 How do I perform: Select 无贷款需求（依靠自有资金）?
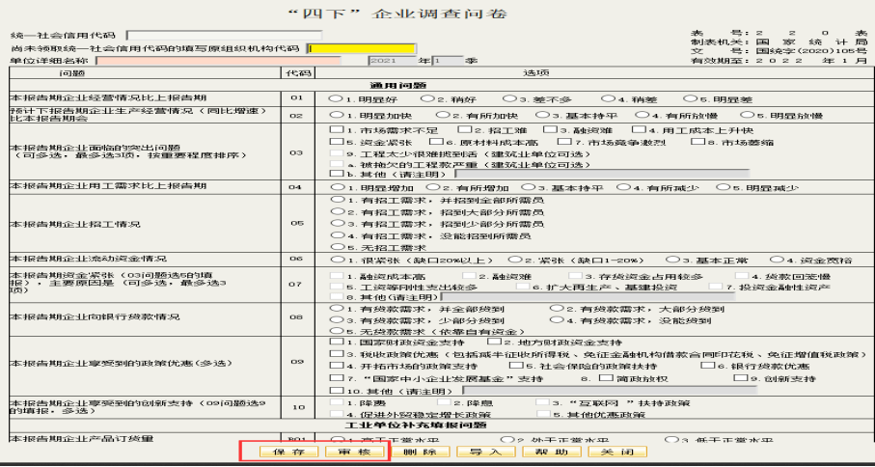(337, 330)
